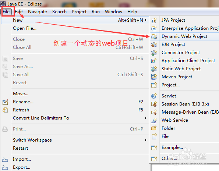219x171 pixels.
Task: Open the Help menu
Action: (x=132, y=12)
